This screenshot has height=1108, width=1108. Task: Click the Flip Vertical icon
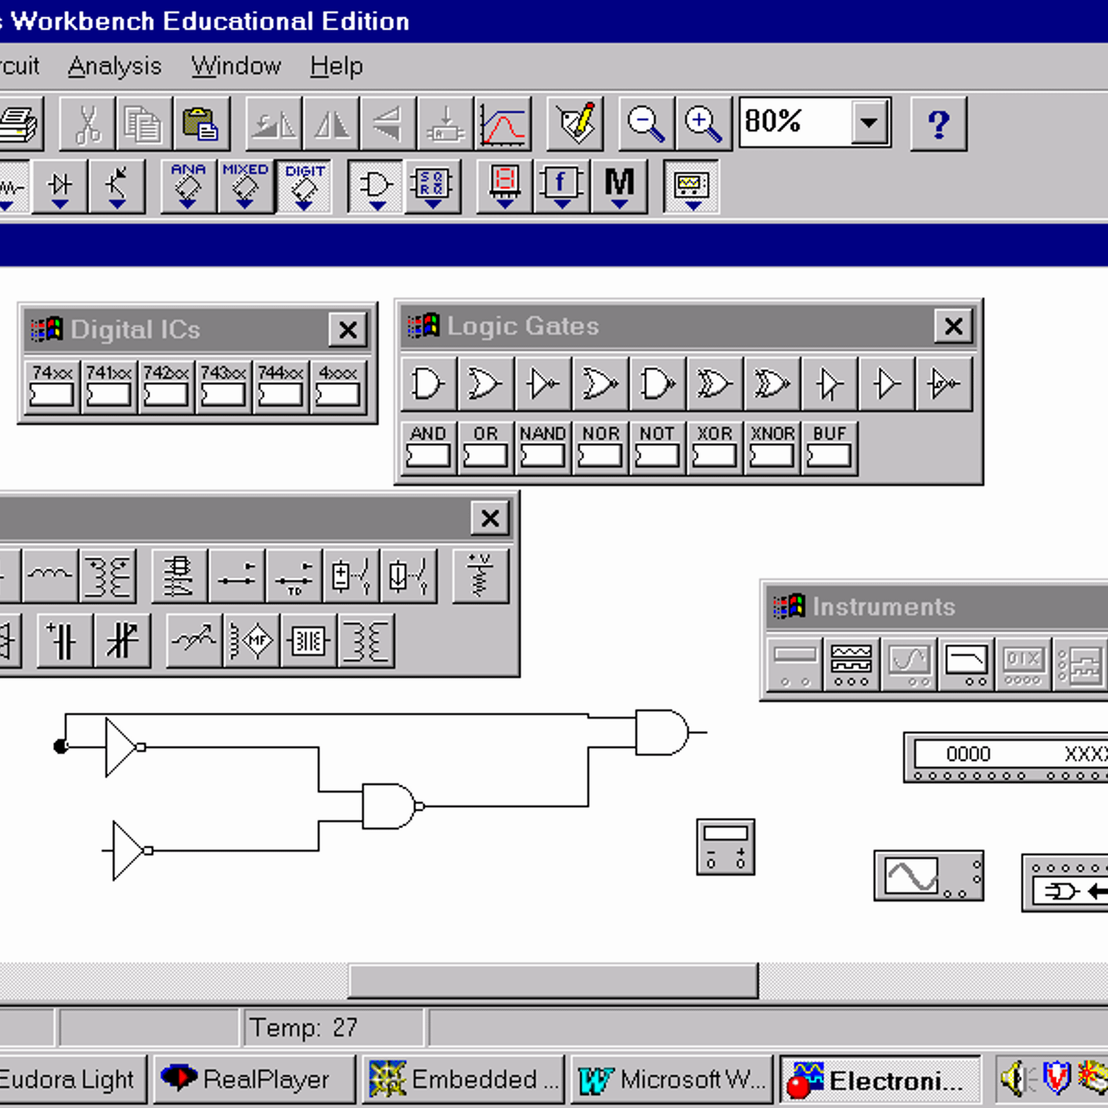pos(389,124)
